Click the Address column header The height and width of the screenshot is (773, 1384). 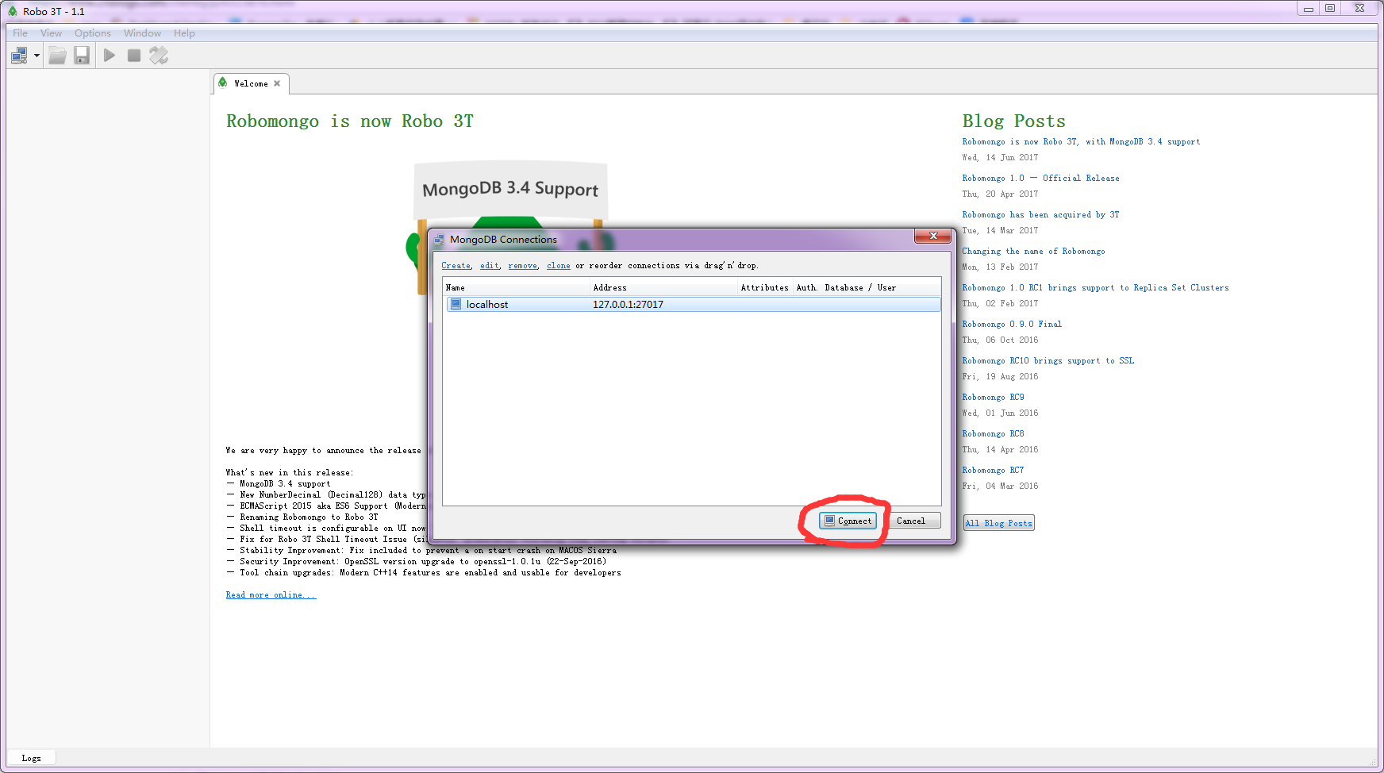663,288
